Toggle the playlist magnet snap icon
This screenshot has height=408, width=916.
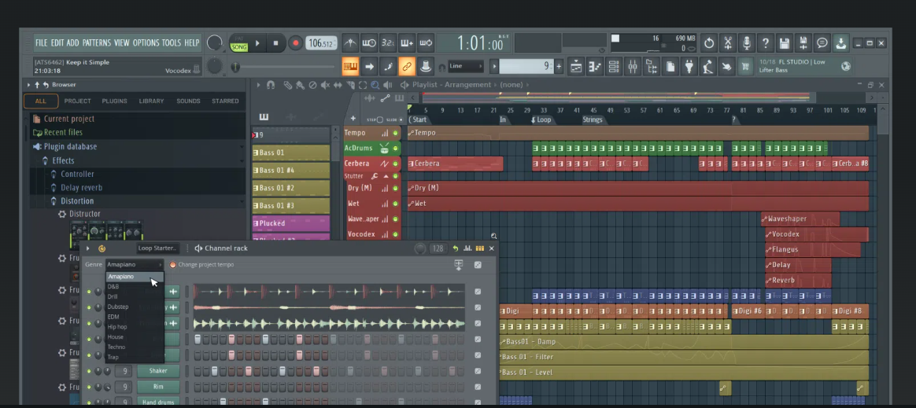click(x=271, y=85)
